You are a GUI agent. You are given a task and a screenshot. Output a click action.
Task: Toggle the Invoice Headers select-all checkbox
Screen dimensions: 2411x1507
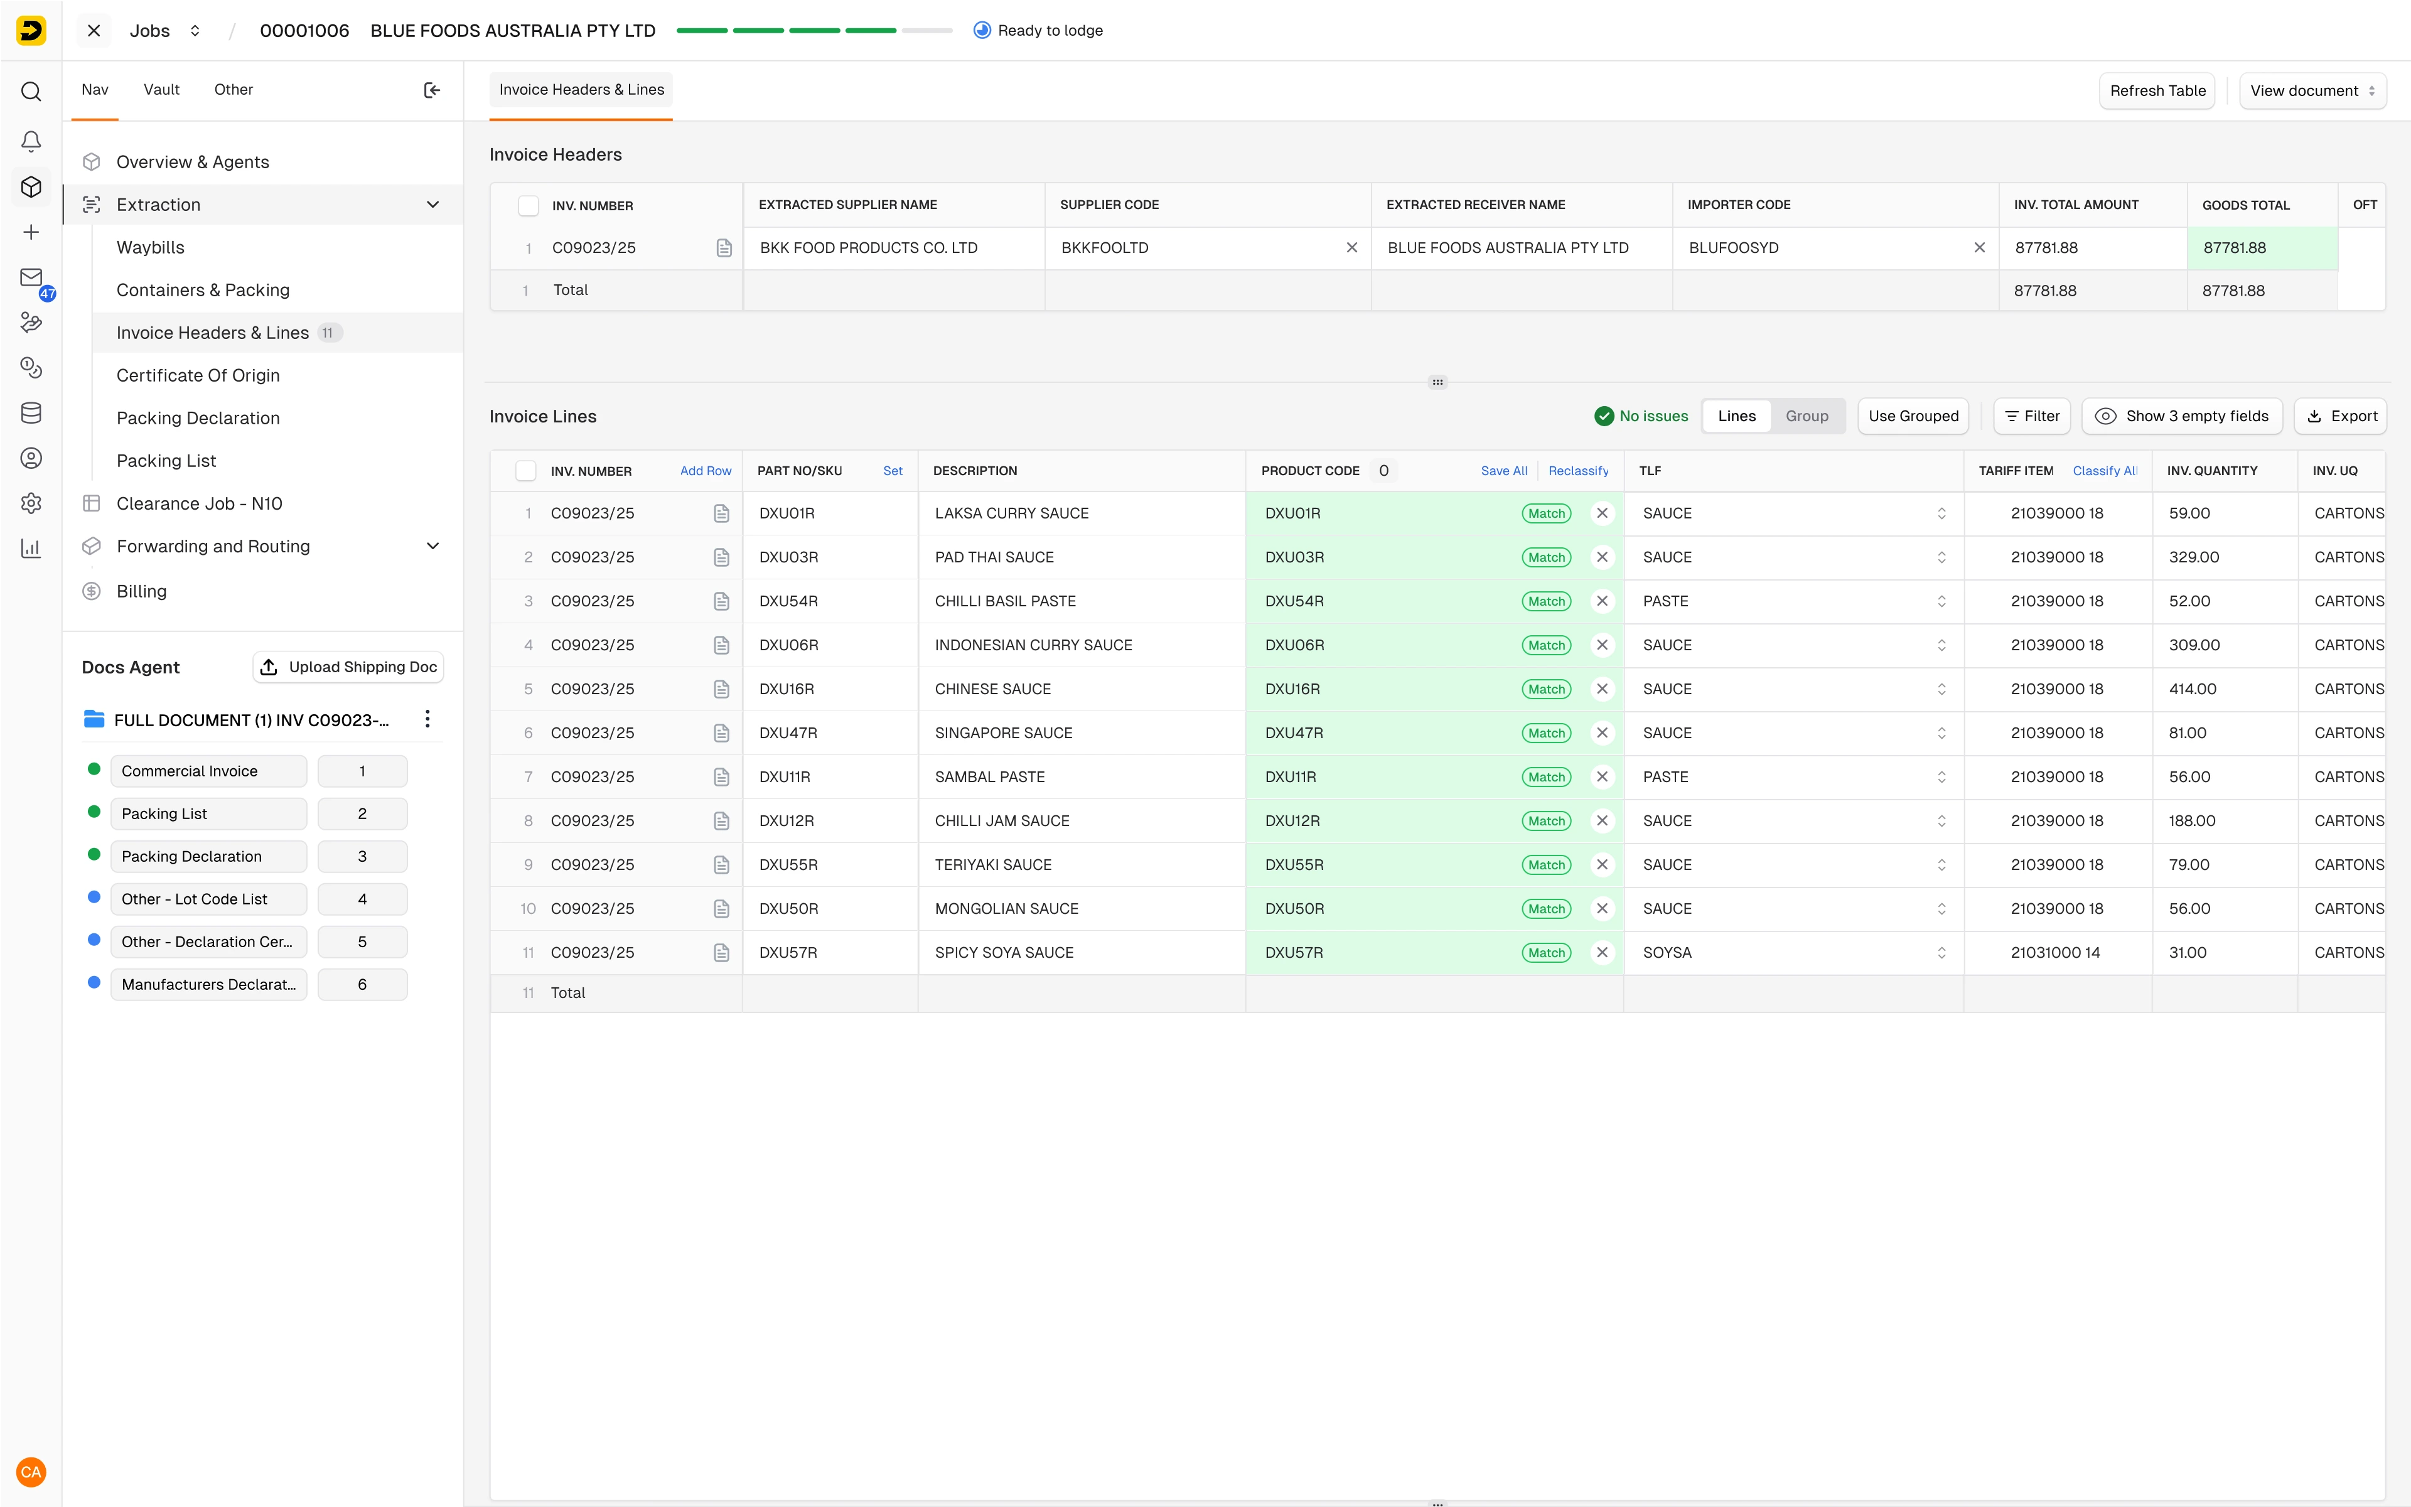(529, 205)
